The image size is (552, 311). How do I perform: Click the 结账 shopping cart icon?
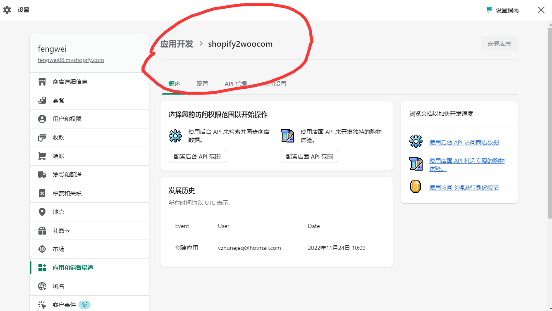tap(42, 156)
